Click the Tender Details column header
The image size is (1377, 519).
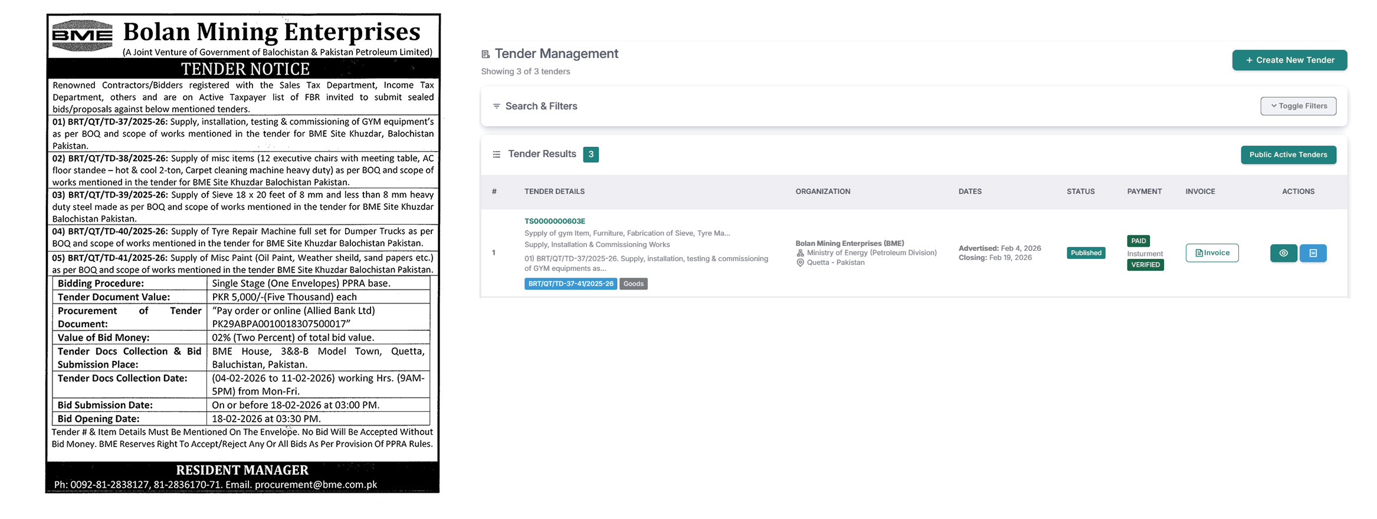tap(554, 192)
